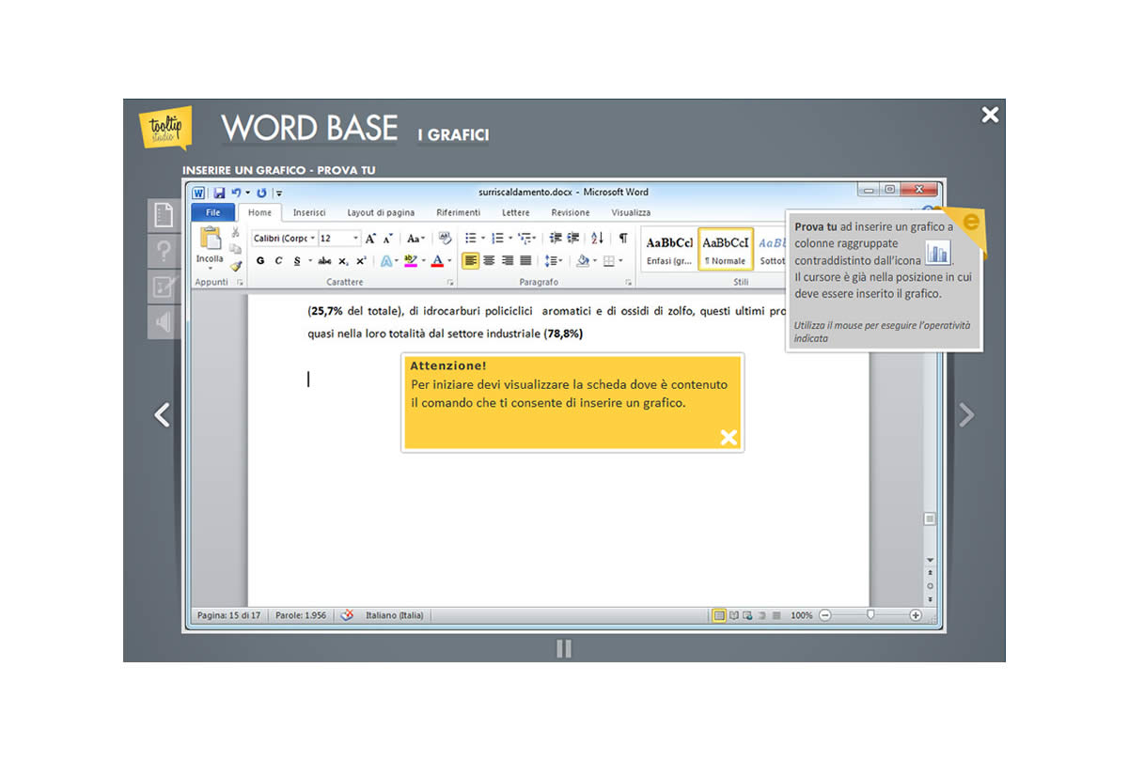Open the pencil exercise icon in left sidebar
This screenshot has height=760, width=1128.
click(164, 287)
